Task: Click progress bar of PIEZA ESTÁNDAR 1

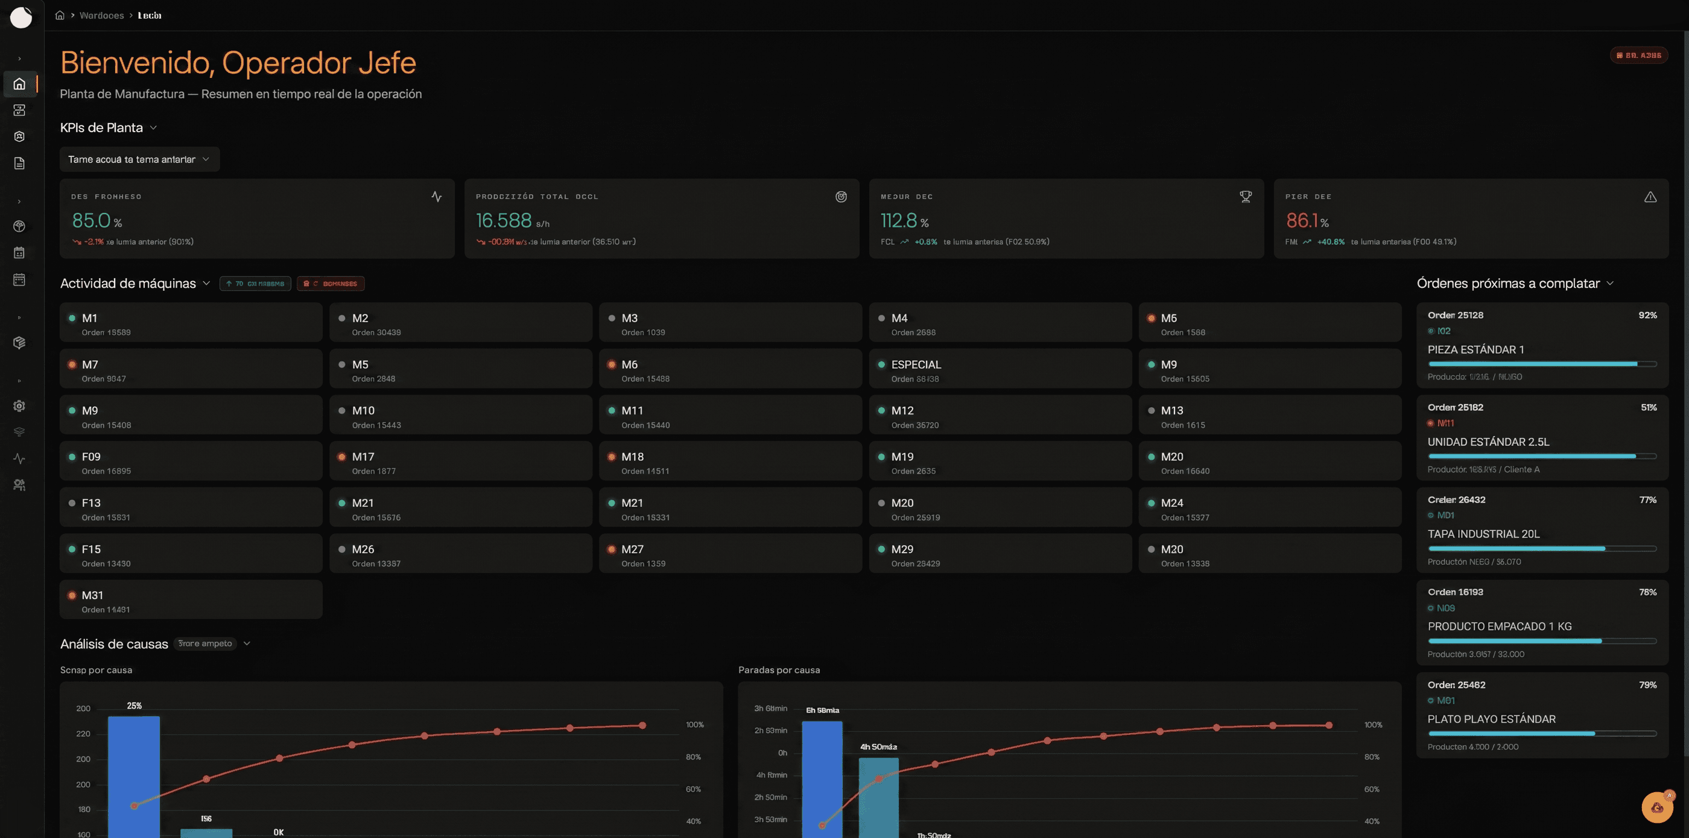Action: (1542, 364)
